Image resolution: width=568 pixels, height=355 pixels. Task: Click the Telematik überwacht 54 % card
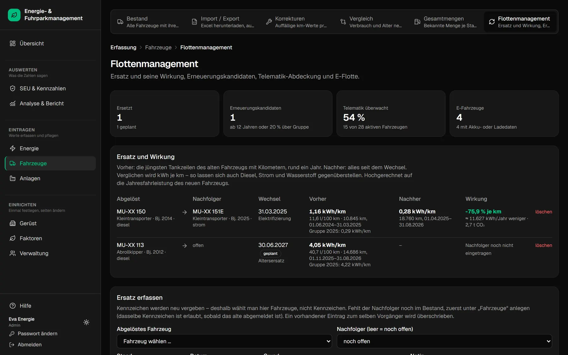[x=391, y=114]
